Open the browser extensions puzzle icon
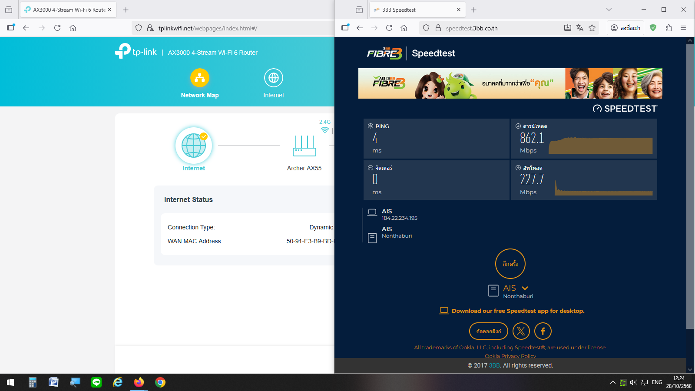Viewport: 695px width, 391px height. (669, 28)
